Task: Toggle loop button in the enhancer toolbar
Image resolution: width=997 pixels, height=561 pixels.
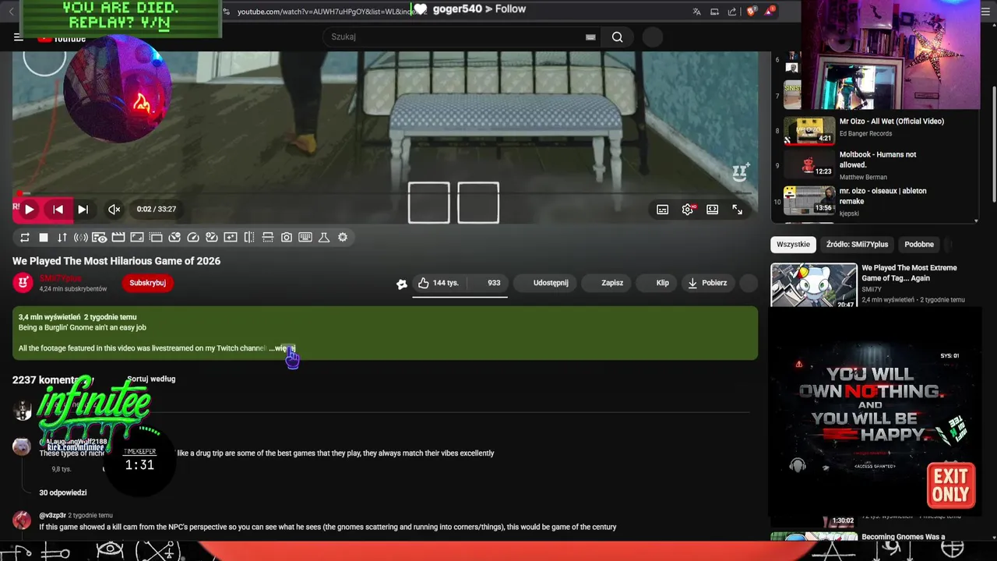Action: tap(24, 237)
